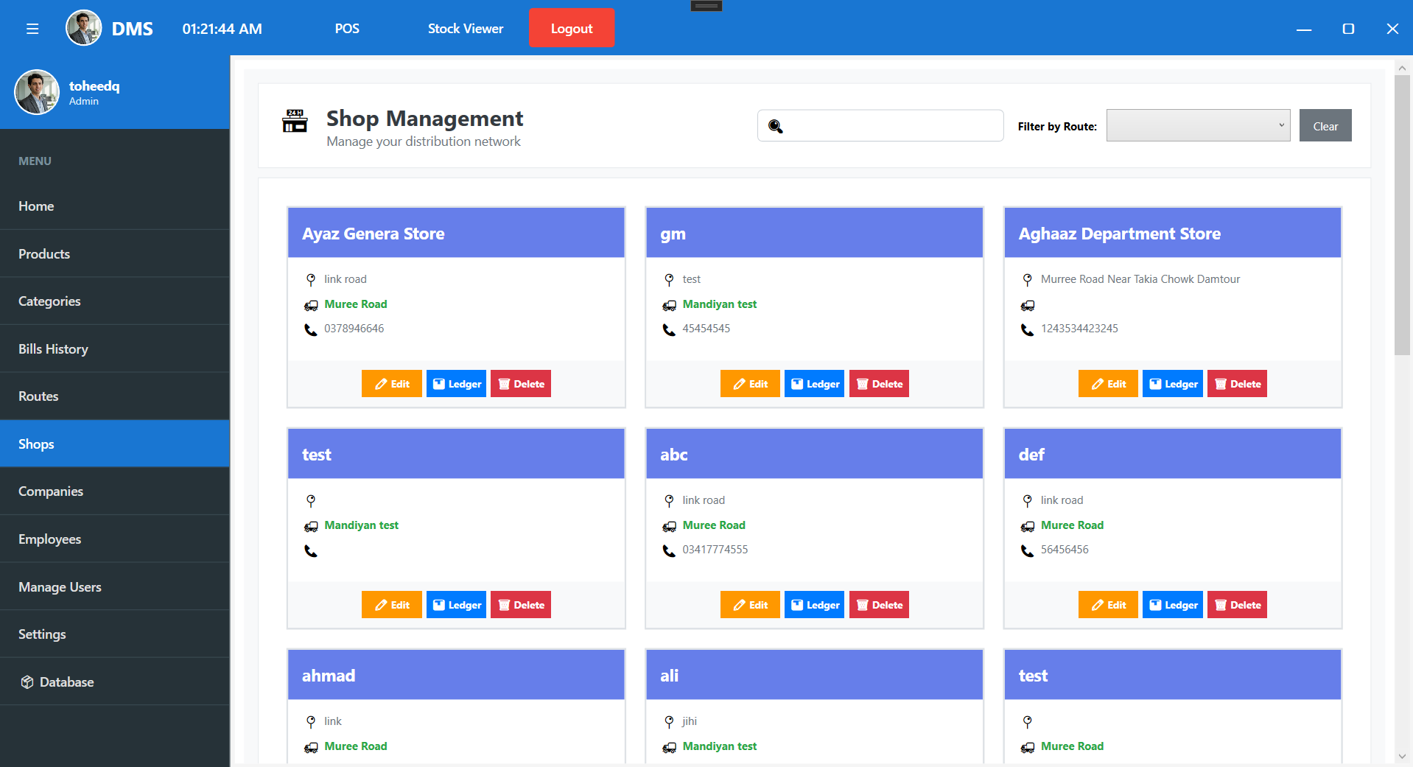Click route truck icon in def card
The width and height of the screenshot is (1413, 767).
pos(1028,526)
